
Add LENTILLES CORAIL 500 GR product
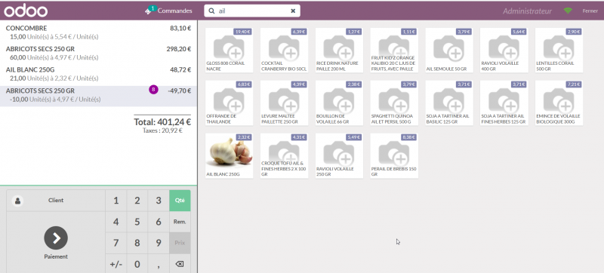(559, 50)
